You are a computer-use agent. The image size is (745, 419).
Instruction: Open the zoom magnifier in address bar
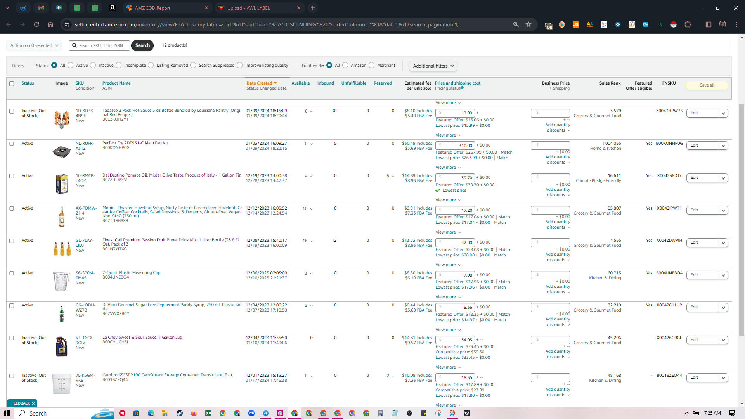[516, 24]
